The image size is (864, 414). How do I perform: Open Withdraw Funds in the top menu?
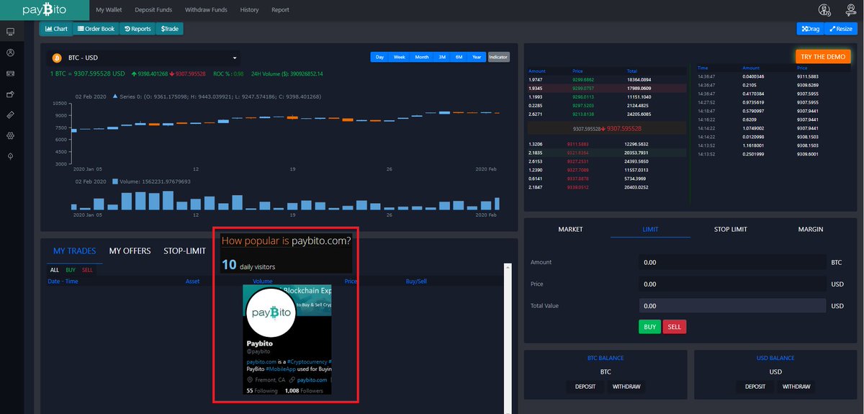[207, 10]
